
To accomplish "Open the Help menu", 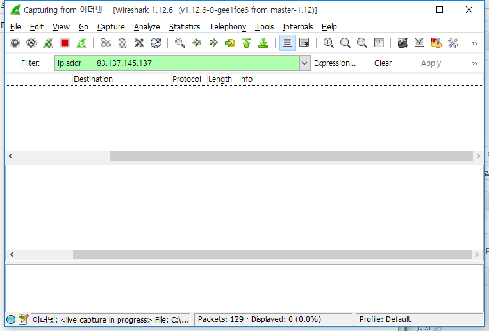I will [329, 27].
